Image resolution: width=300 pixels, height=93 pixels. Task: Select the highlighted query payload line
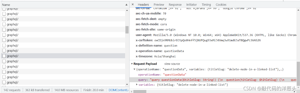(213, 79)
